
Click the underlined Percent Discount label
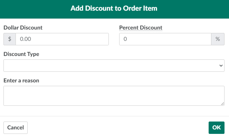point(141,27)
